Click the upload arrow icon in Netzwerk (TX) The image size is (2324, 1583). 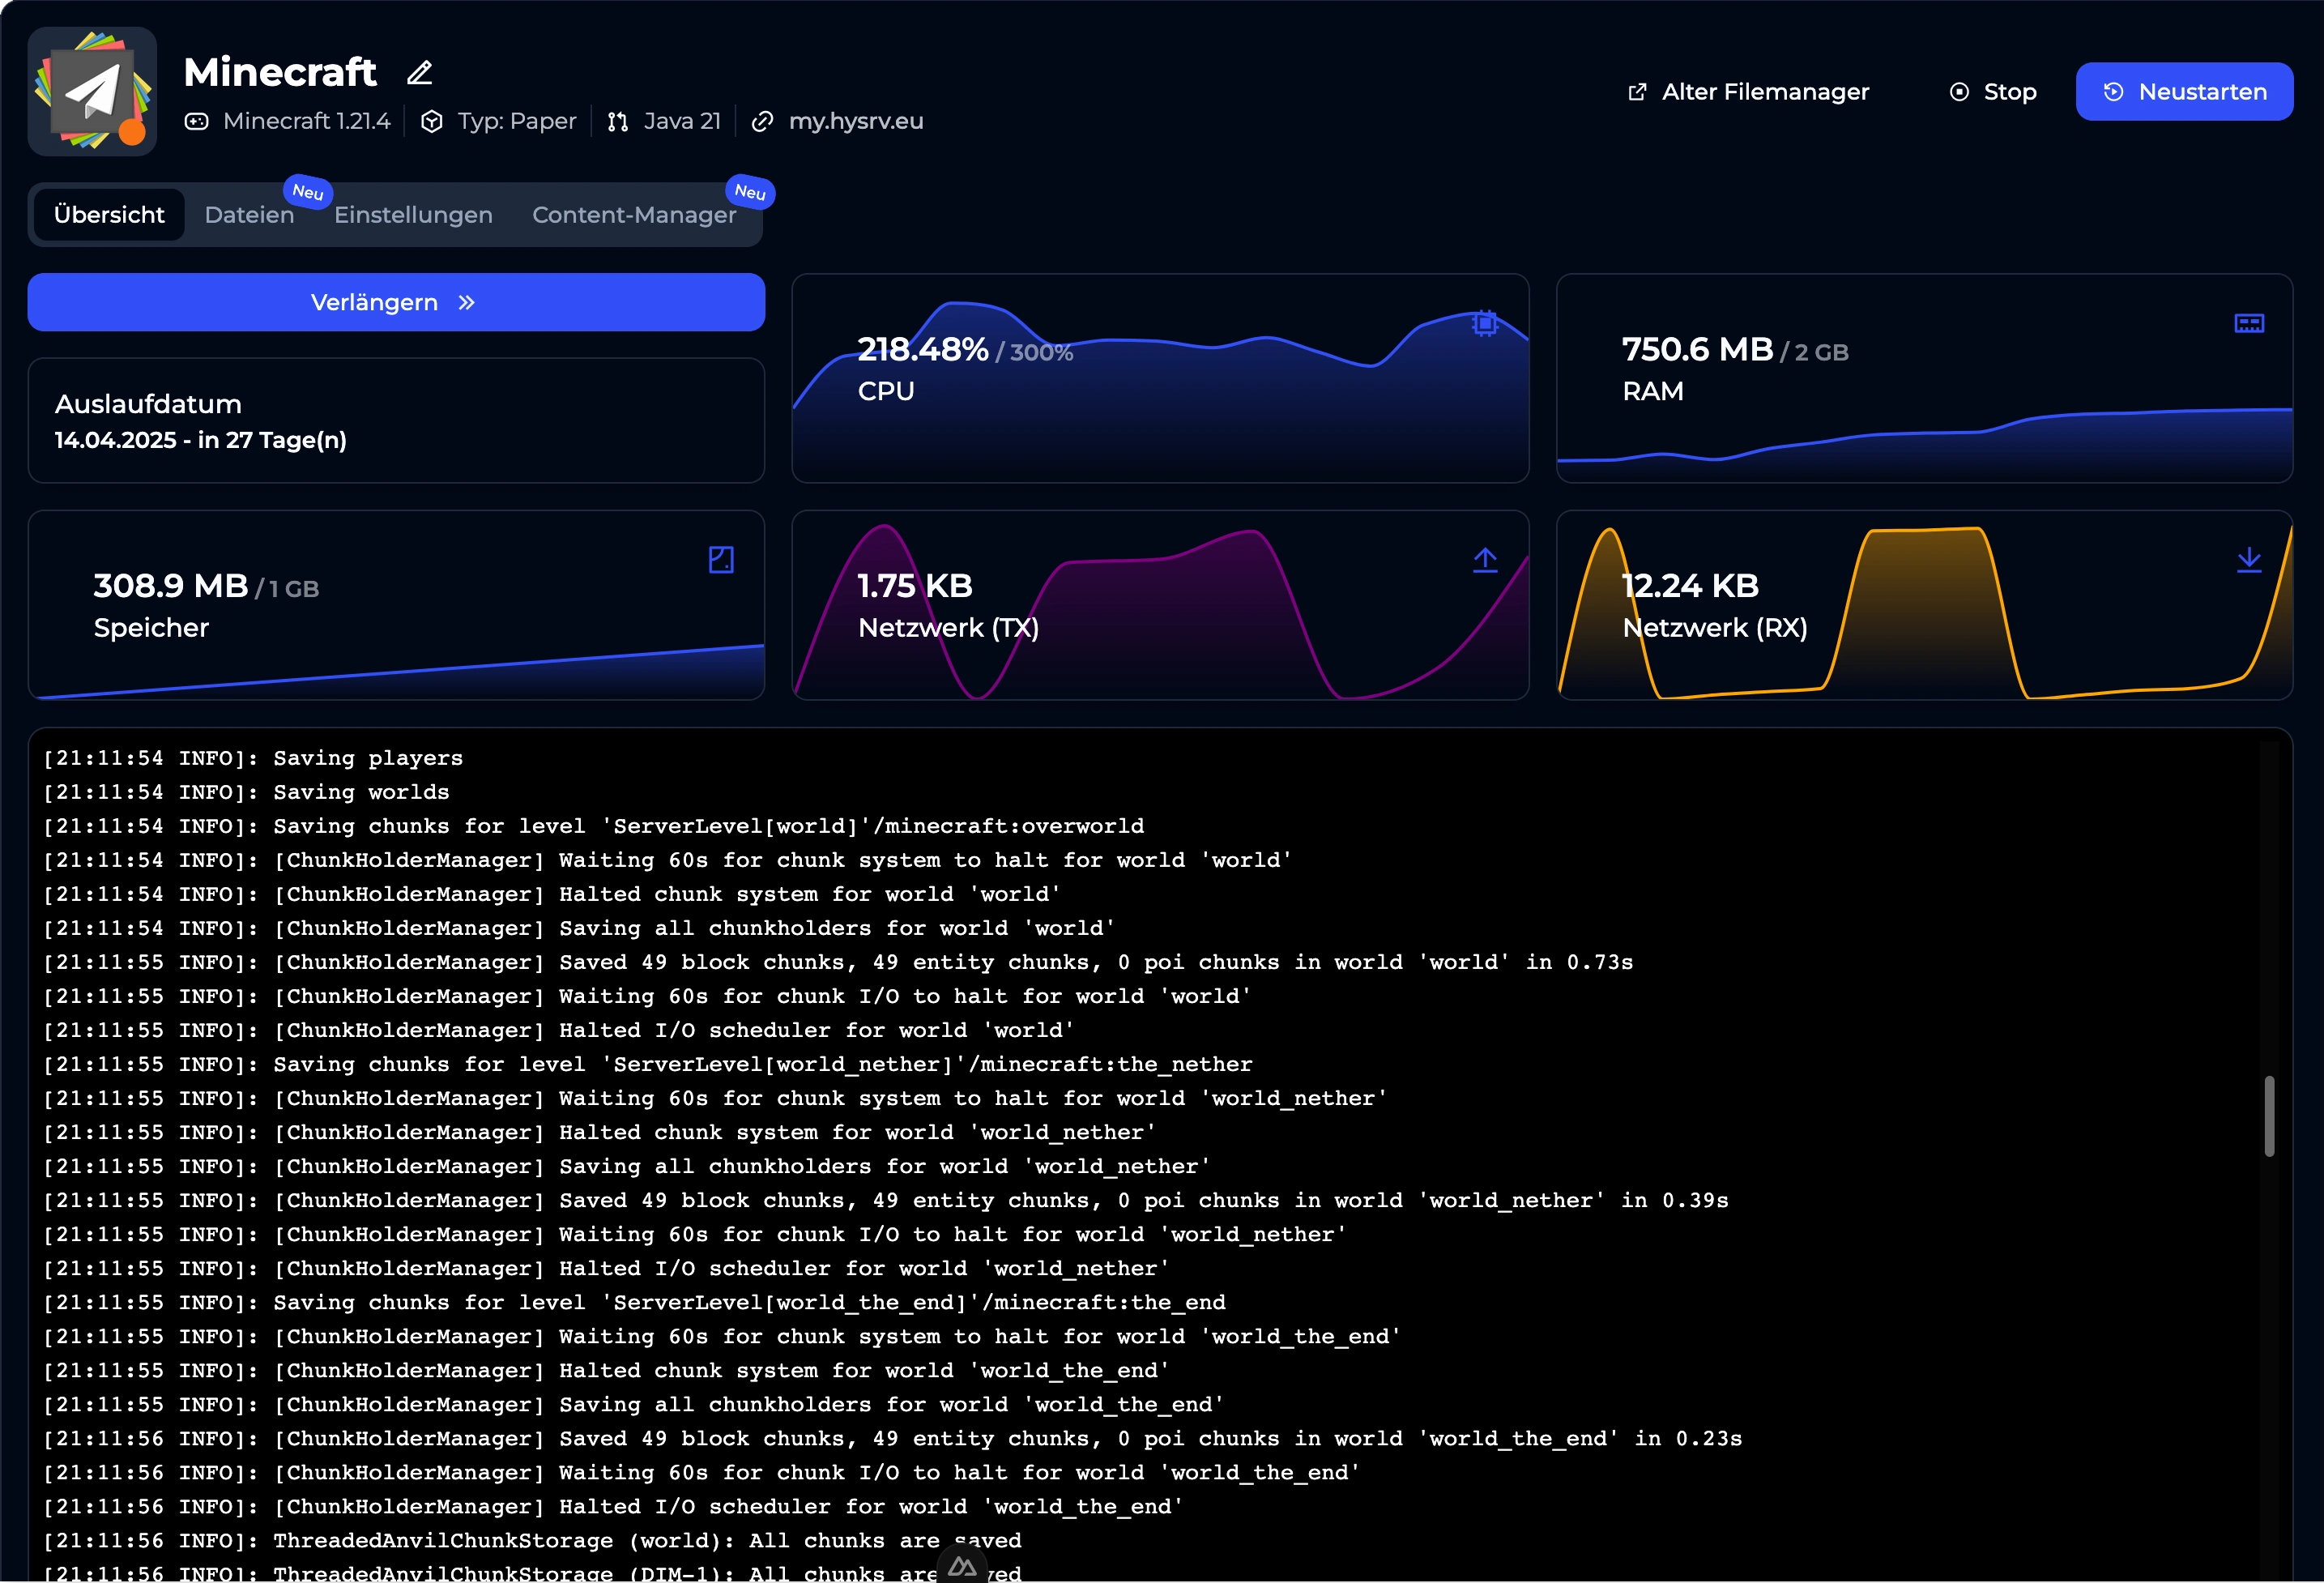point(1485,560)
